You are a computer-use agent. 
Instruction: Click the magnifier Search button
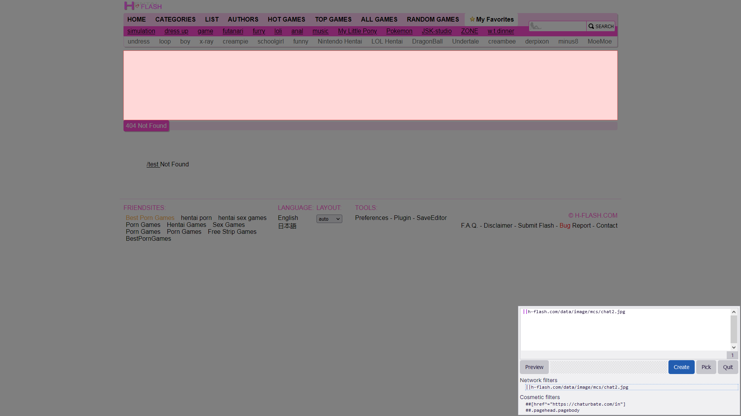601,26
